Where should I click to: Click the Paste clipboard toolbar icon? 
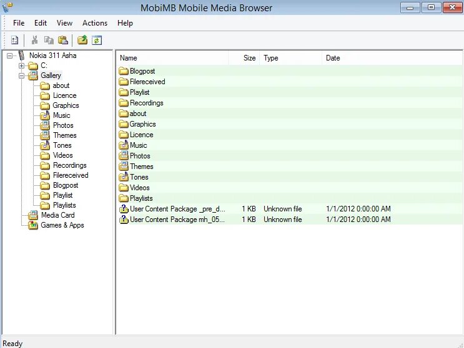point(62,40)
